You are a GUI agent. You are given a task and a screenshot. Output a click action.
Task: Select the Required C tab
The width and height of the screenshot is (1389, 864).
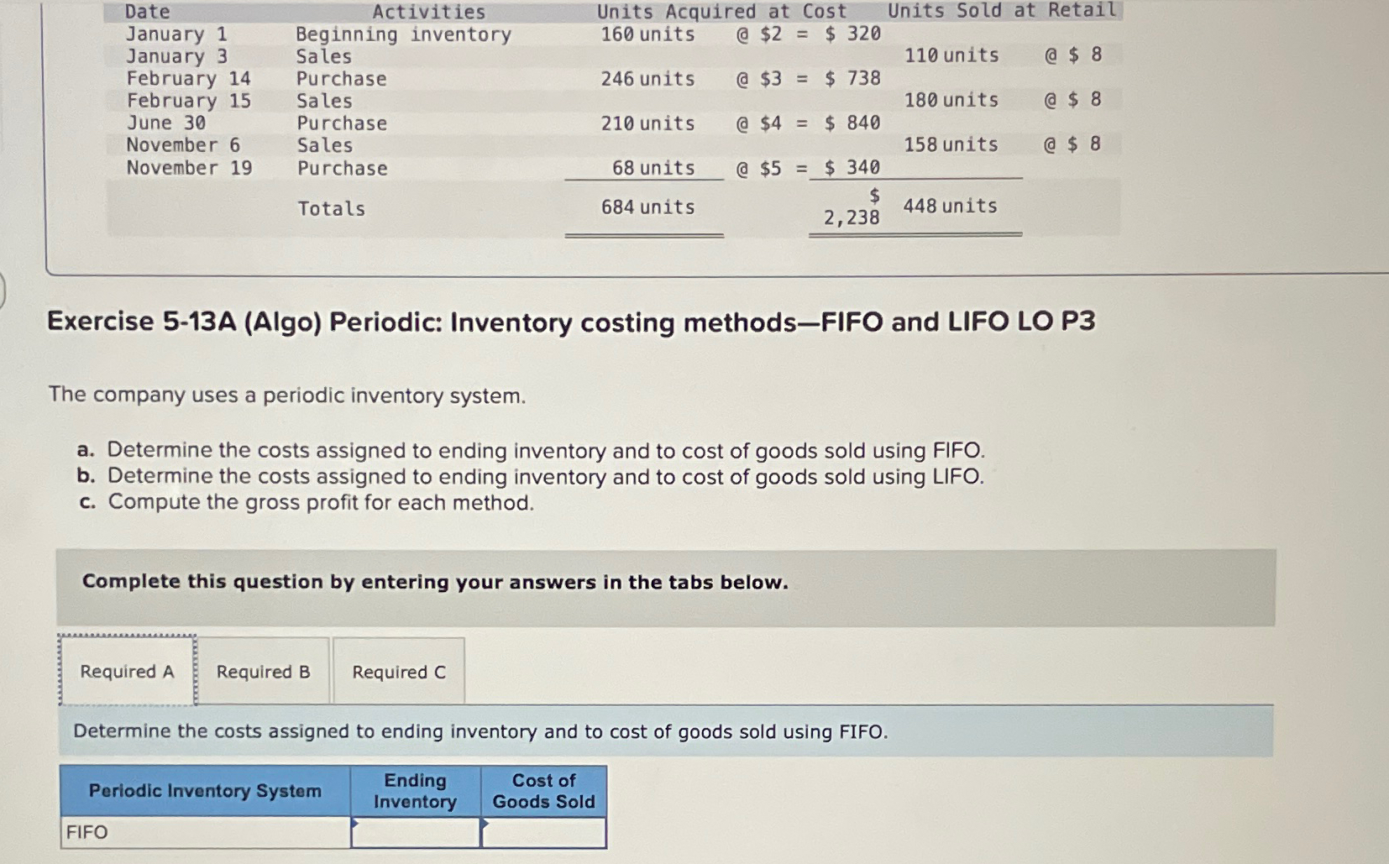pyautogui.click(x=398, y=671)
